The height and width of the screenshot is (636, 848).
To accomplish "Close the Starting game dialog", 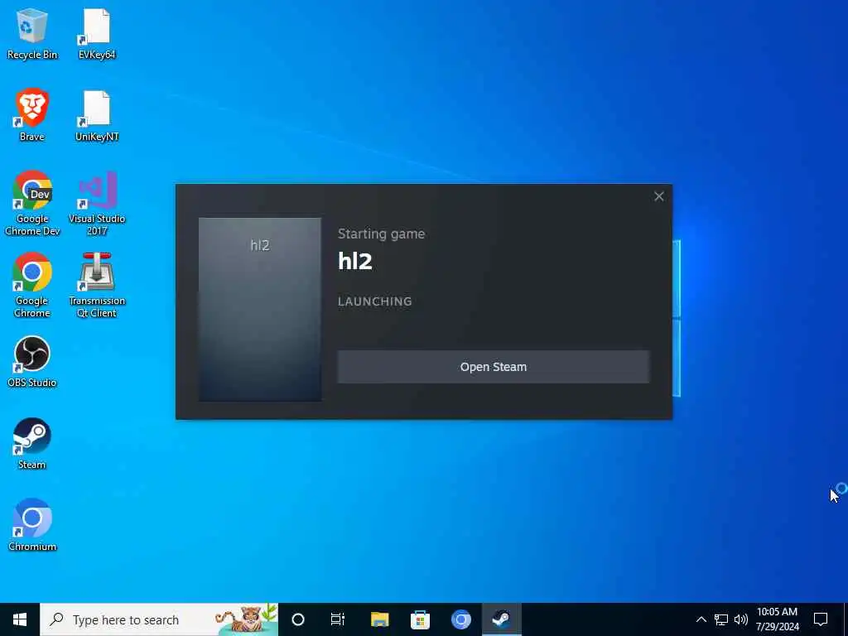I will point(658,196).
